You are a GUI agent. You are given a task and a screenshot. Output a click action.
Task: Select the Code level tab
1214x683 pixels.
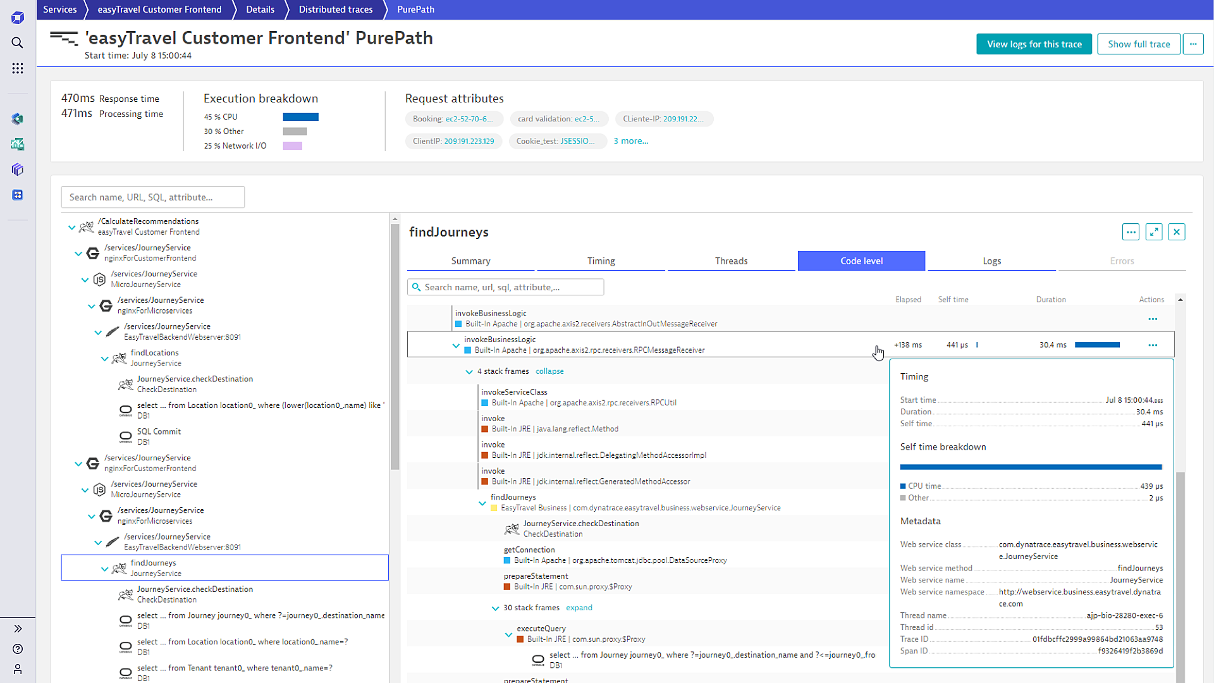[x=861, y=261]
